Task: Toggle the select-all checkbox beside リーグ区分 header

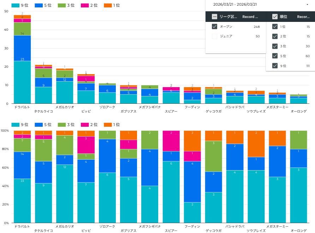Action: 214,17
